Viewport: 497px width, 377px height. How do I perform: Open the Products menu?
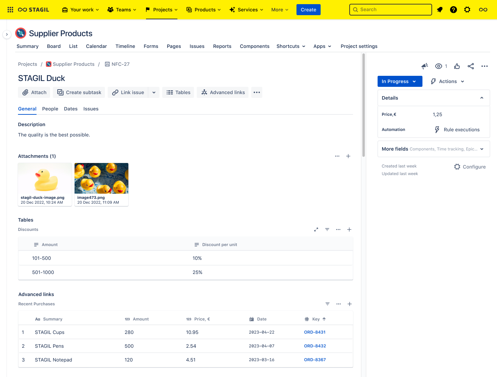[204, 10]
